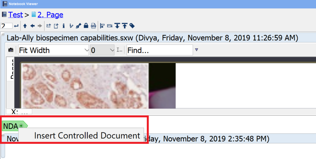
Task: Export page using the PDF icon
Action: (x=94, y=26)
